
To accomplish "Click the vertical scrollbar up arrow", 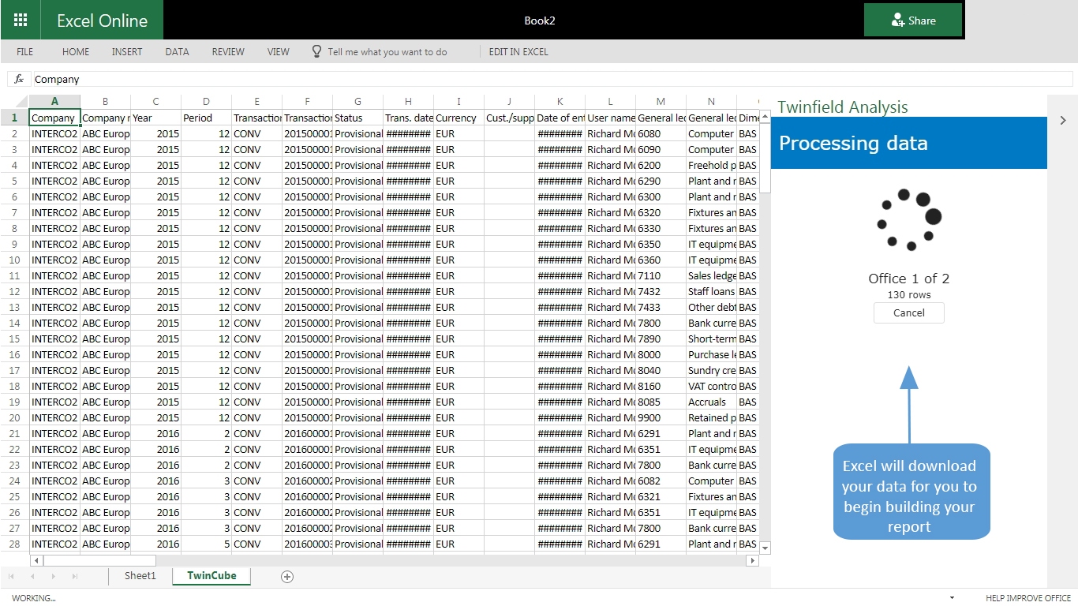I will 765,116.
